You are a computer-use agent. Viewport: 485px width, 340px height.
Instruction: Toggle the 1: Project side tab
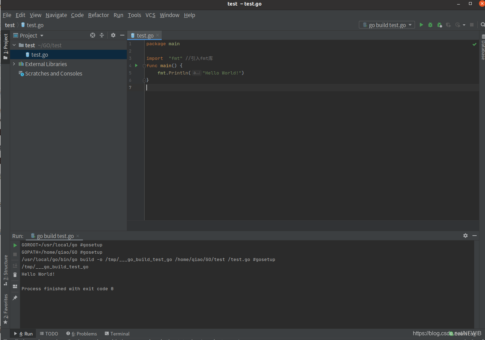[x=5, y=46]
